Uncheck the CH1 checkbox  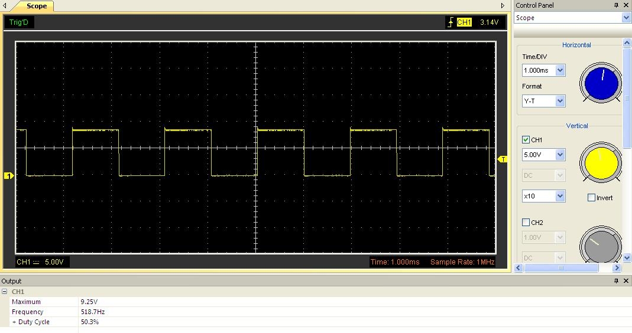coord(526,140)
